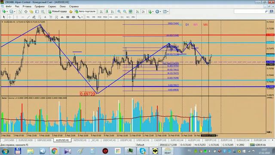Switch to the GBPJPY,H1 chart tab

[211, 140]
